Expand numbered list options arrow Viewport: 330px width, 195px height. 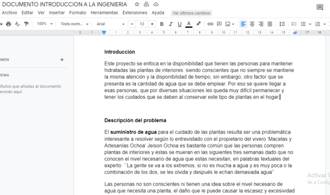tap(324, 24)
